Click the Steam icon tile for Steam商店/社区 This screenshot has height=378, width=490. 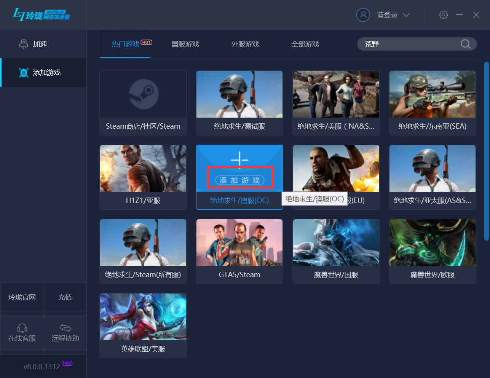pyautogui.click(x=143, y=94)
